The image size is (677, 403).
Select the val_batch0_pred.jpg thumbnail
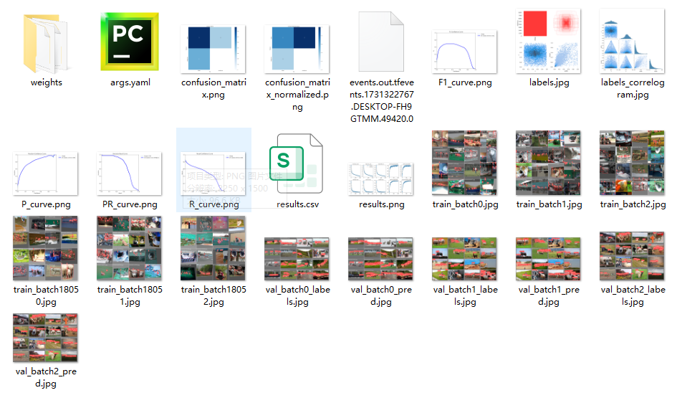point(380,259)
